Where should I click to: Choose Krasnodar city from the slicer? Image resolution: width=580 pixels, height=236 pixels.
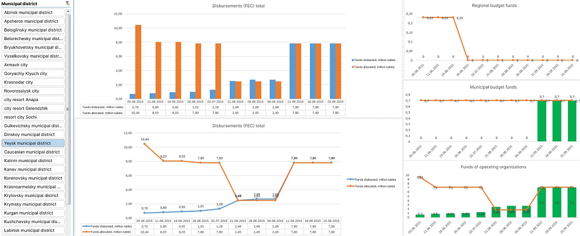point(33,82)
